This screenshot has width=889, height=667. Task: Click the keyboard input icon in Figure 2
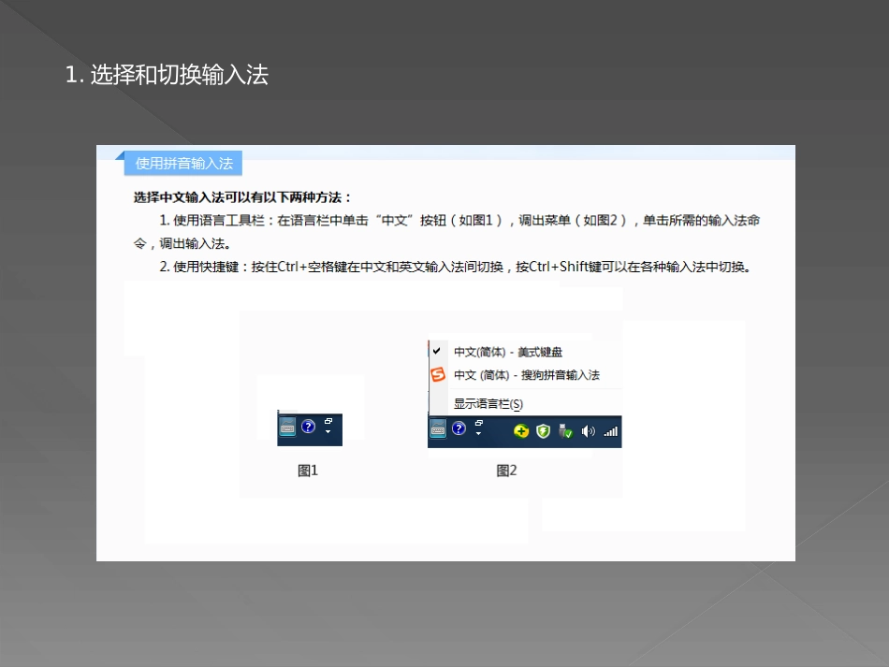(x=438, y=429)
